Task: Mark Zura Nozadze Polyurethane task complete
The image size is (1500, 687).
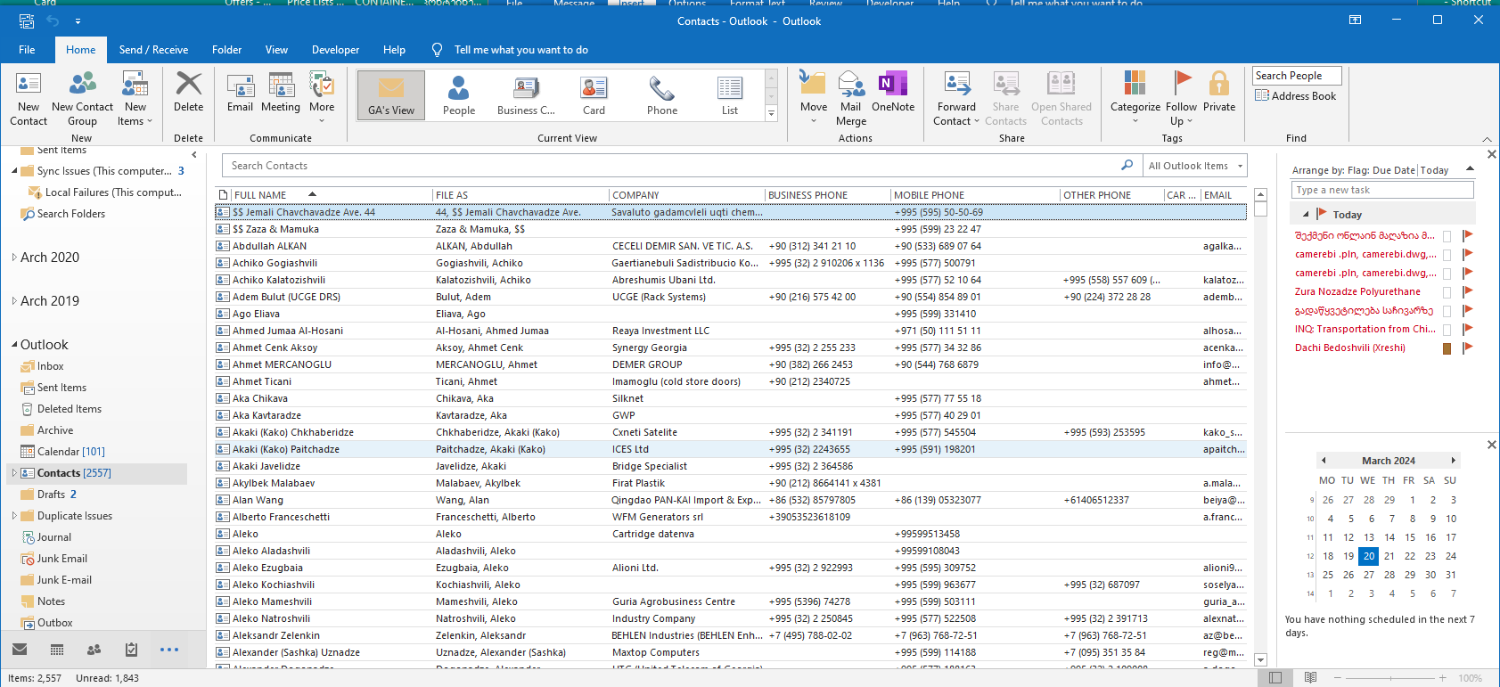Action: 1466,291
